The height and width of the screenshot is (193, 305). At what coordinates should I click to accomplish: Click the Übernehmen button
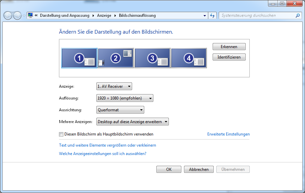pyautogui.click(x=233, y=169)
